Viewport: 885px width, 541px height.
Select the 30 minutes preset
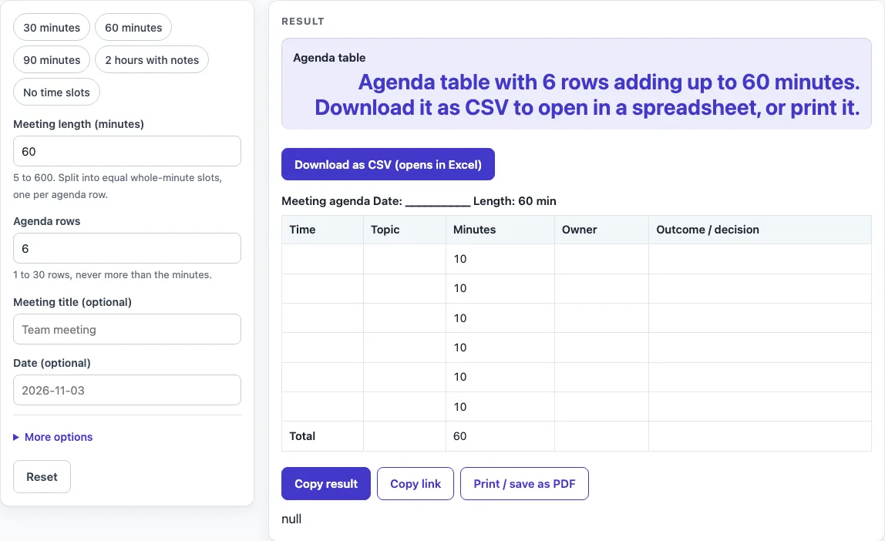(x=52, y=28)
